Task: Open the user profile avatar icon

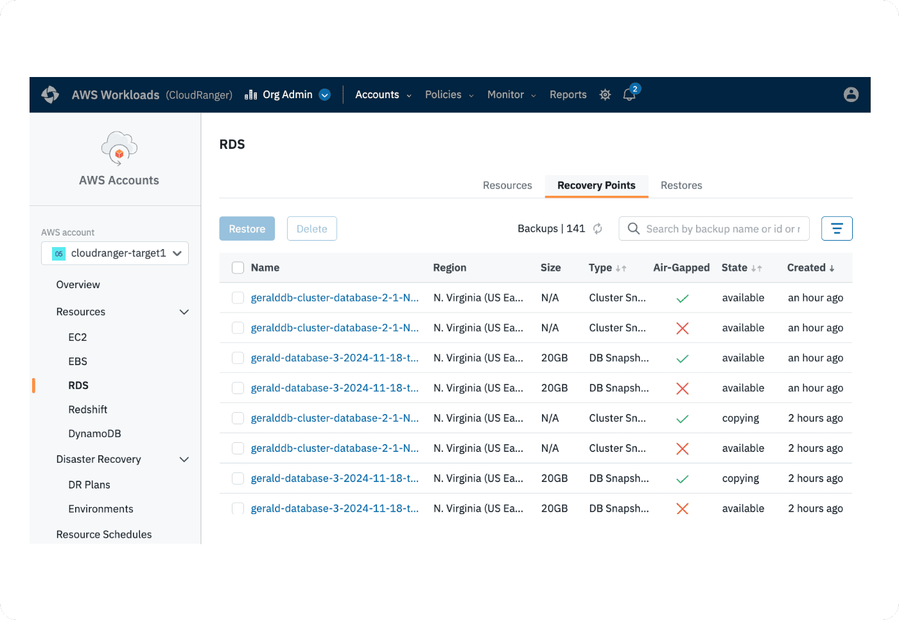Action: tap(851, 95)
